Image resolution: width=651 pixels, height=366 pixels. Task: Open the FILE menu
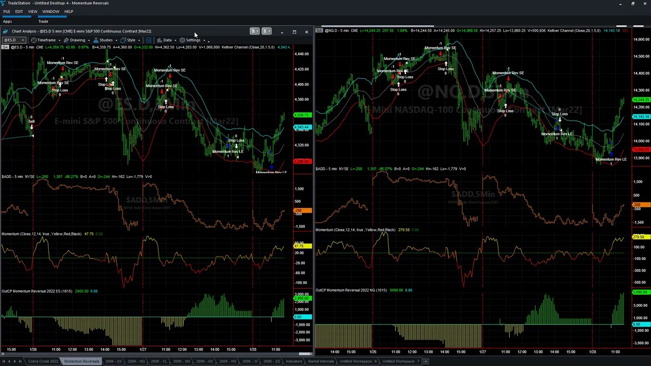click(x=7, y=11)
